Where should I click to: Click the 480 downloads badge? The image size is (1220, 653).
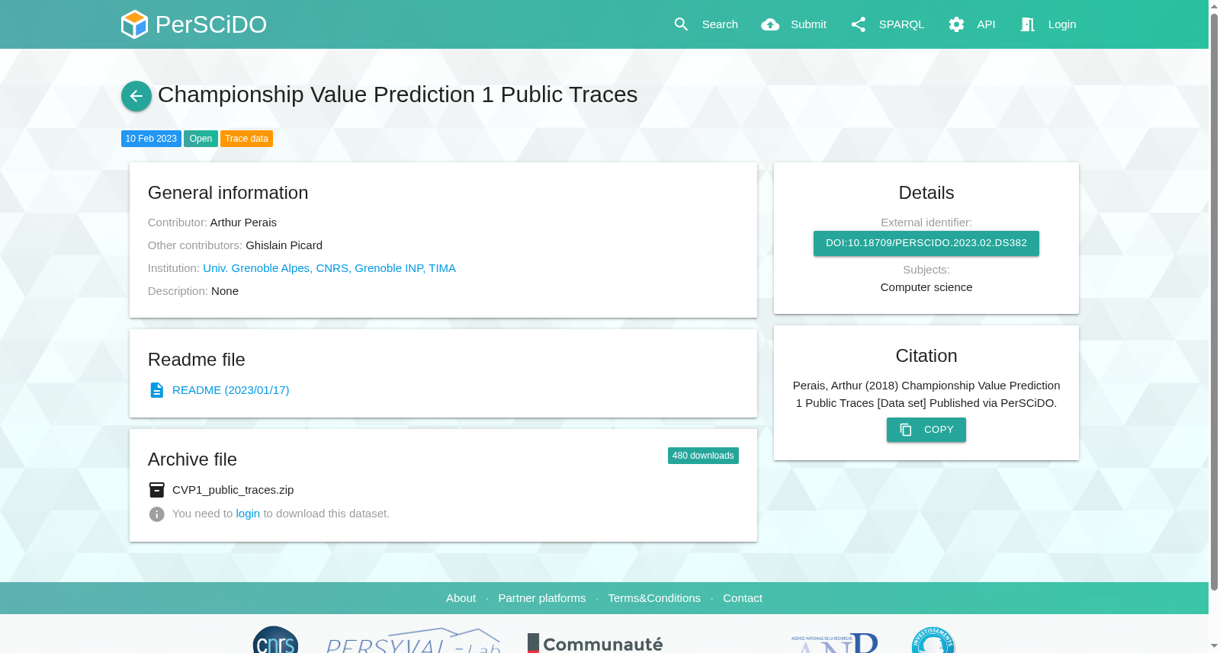703,456
